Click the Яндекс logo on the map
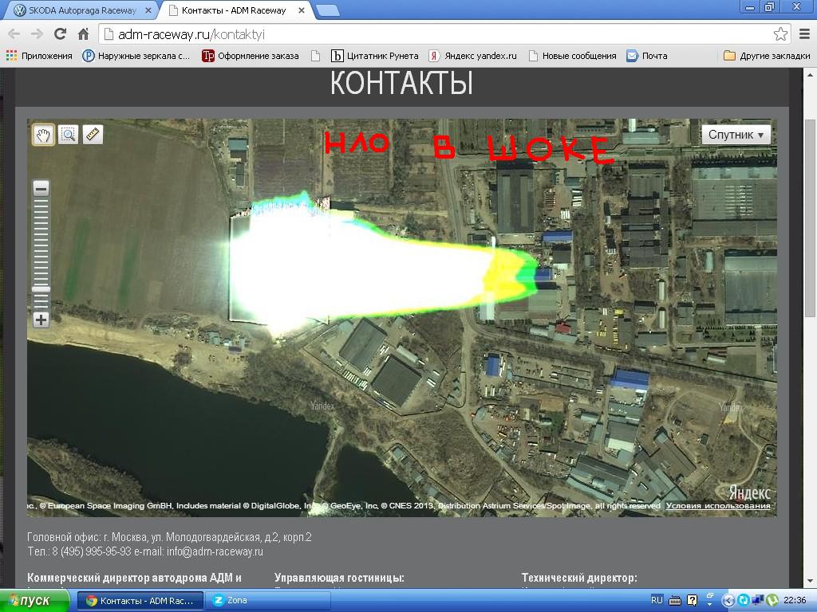This screenshot has width=817, height=612. point(749,492)
